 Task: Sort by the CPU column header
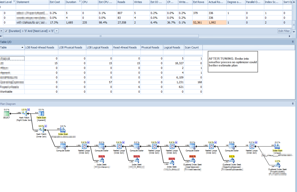(90, 2)
